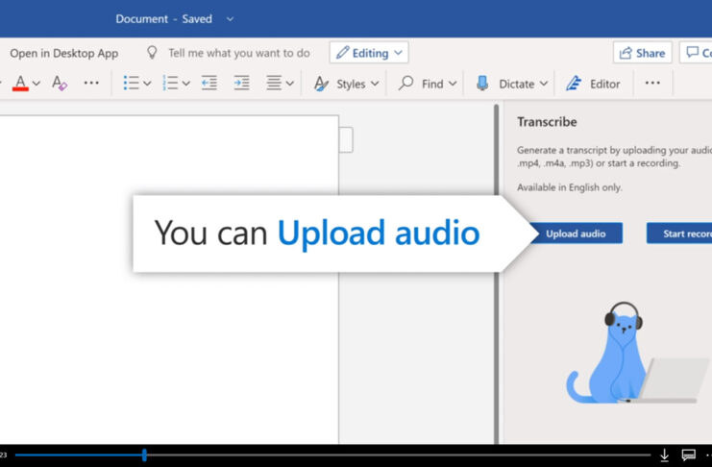Screen dimensions: 712x467
Task: Click the Start recording button
Action: click(x=679, y=233)
